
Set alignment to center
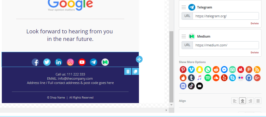pos(243,101)
